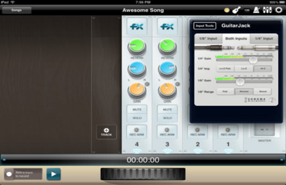Switch to the 1/8" Input tab
Screen dimensions: 286x185
pos(208,38)
